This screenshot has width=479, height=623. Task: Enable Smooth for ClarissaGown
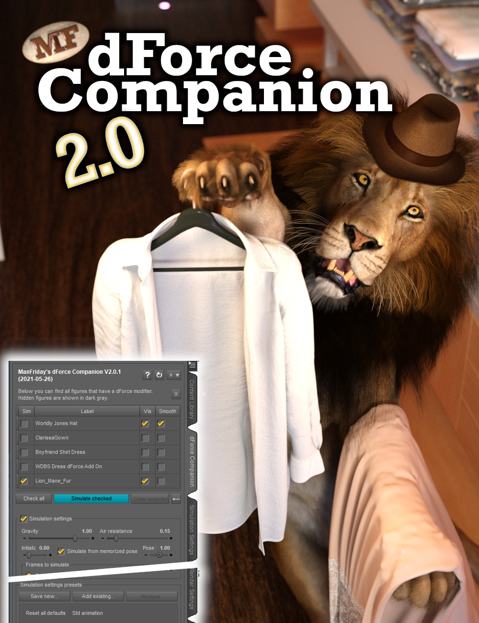point(161,438)
